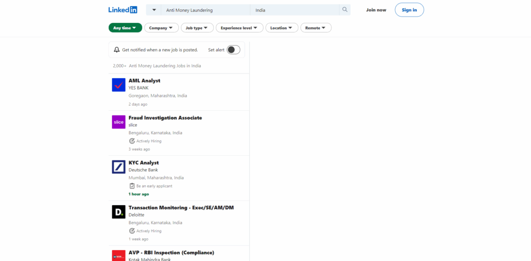Click Deutsche Bank company name
The image size is (531, 261).
(x=143, y=170)
